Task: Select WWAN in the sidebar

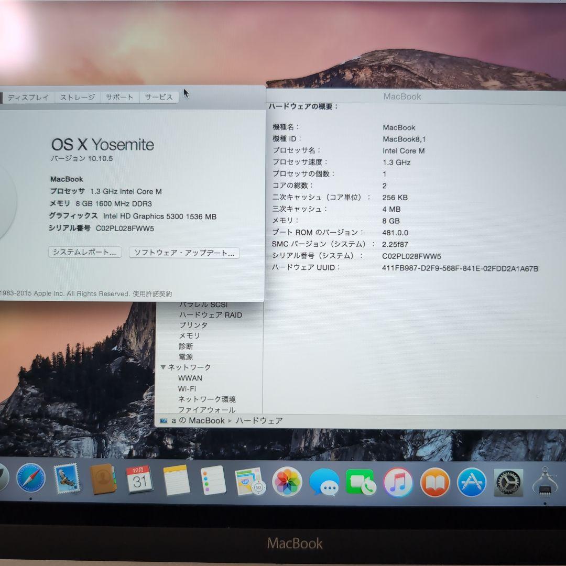Action: click(190, 378)
